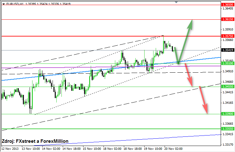Viewport: 235px width, 152px height.
Task: Click the 1.34415 price scale value
Action: [228, 92]
